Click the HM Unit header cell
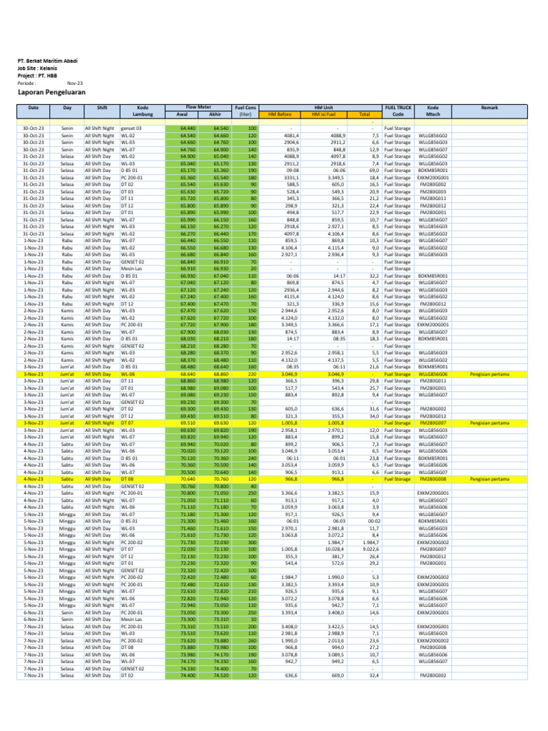The image size is (548, 731). click(x=324, y=107)
